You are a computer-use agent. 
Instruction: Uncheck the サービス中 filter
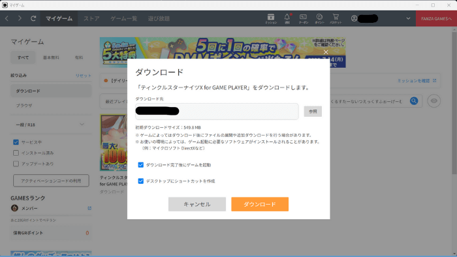(x=16, y=142)
